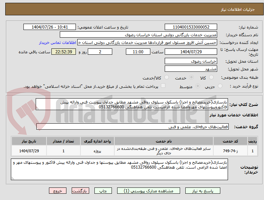
Task: Click the announcement date field 1404/07/26 - 10:41
Action: [x=50, y=27]
